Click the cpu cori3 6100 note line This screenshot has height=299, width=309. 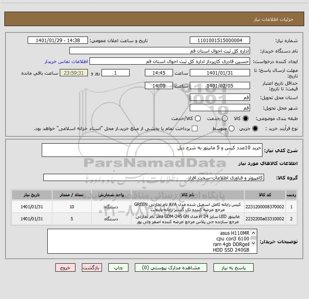pyautogui.click(x=233, y=239)
